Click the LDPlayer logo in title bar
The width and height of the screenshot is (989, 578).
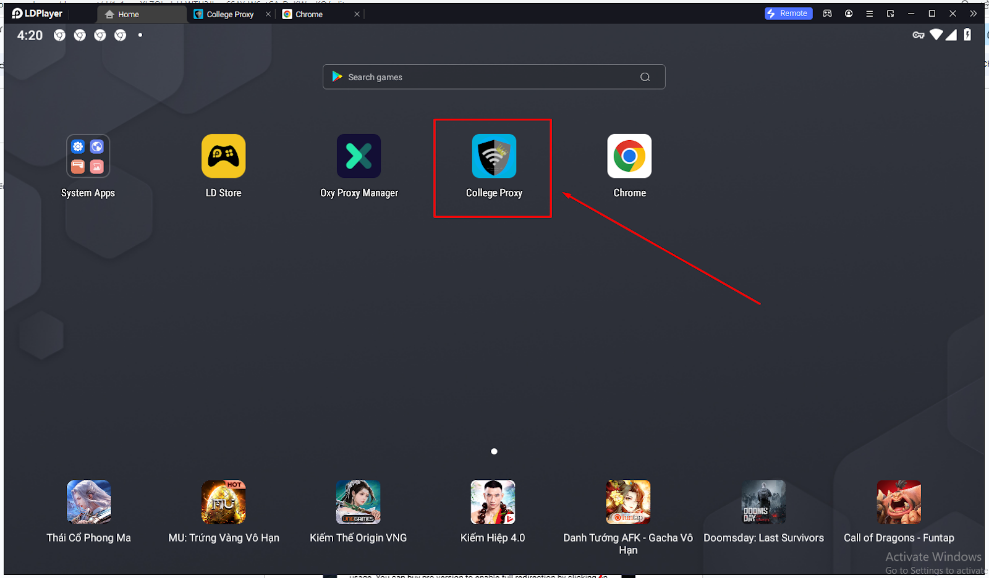tap(37, 14)
